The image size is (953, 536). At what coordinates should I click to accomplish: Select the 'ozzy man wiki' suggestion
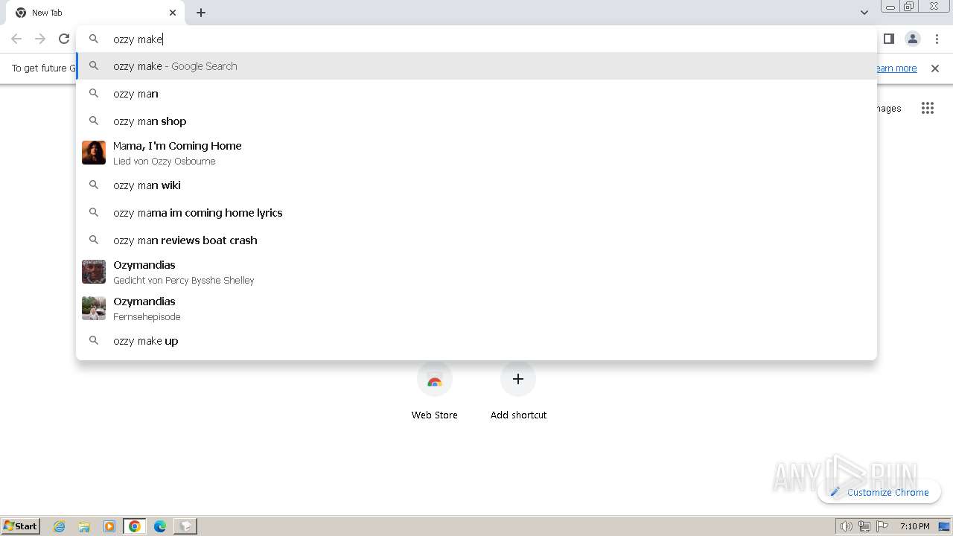click(x=476, y=185)
